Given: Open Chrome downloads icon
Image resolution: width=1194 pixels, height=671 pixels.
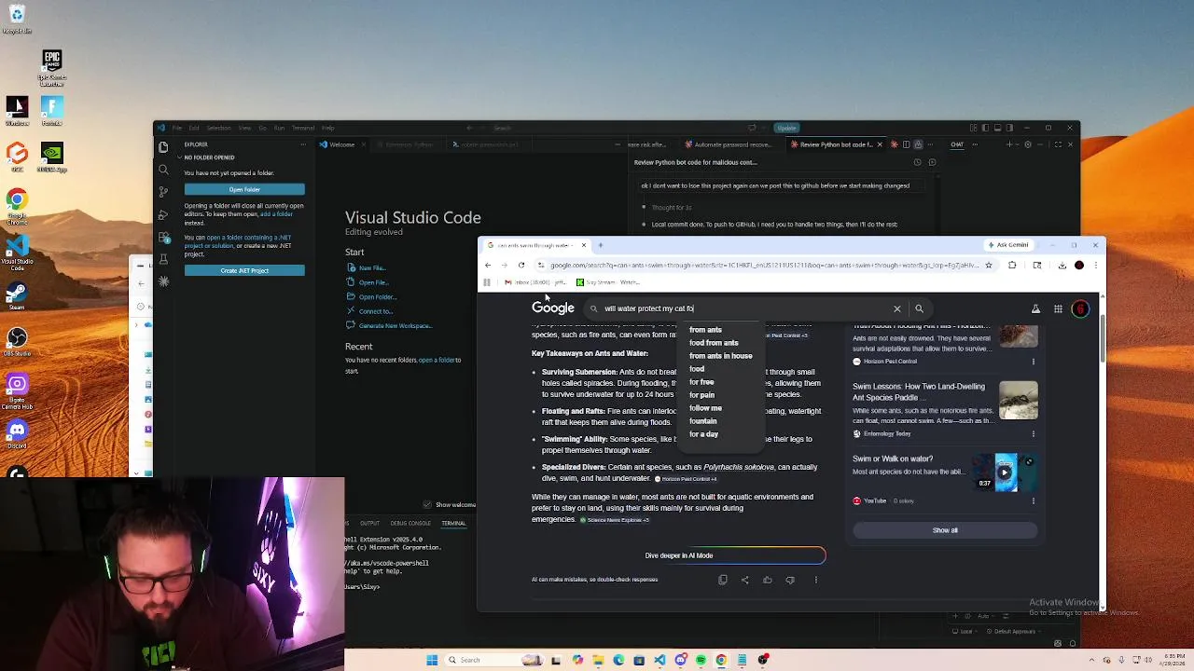Looking at the screenshot, I should pos(1062,266).
